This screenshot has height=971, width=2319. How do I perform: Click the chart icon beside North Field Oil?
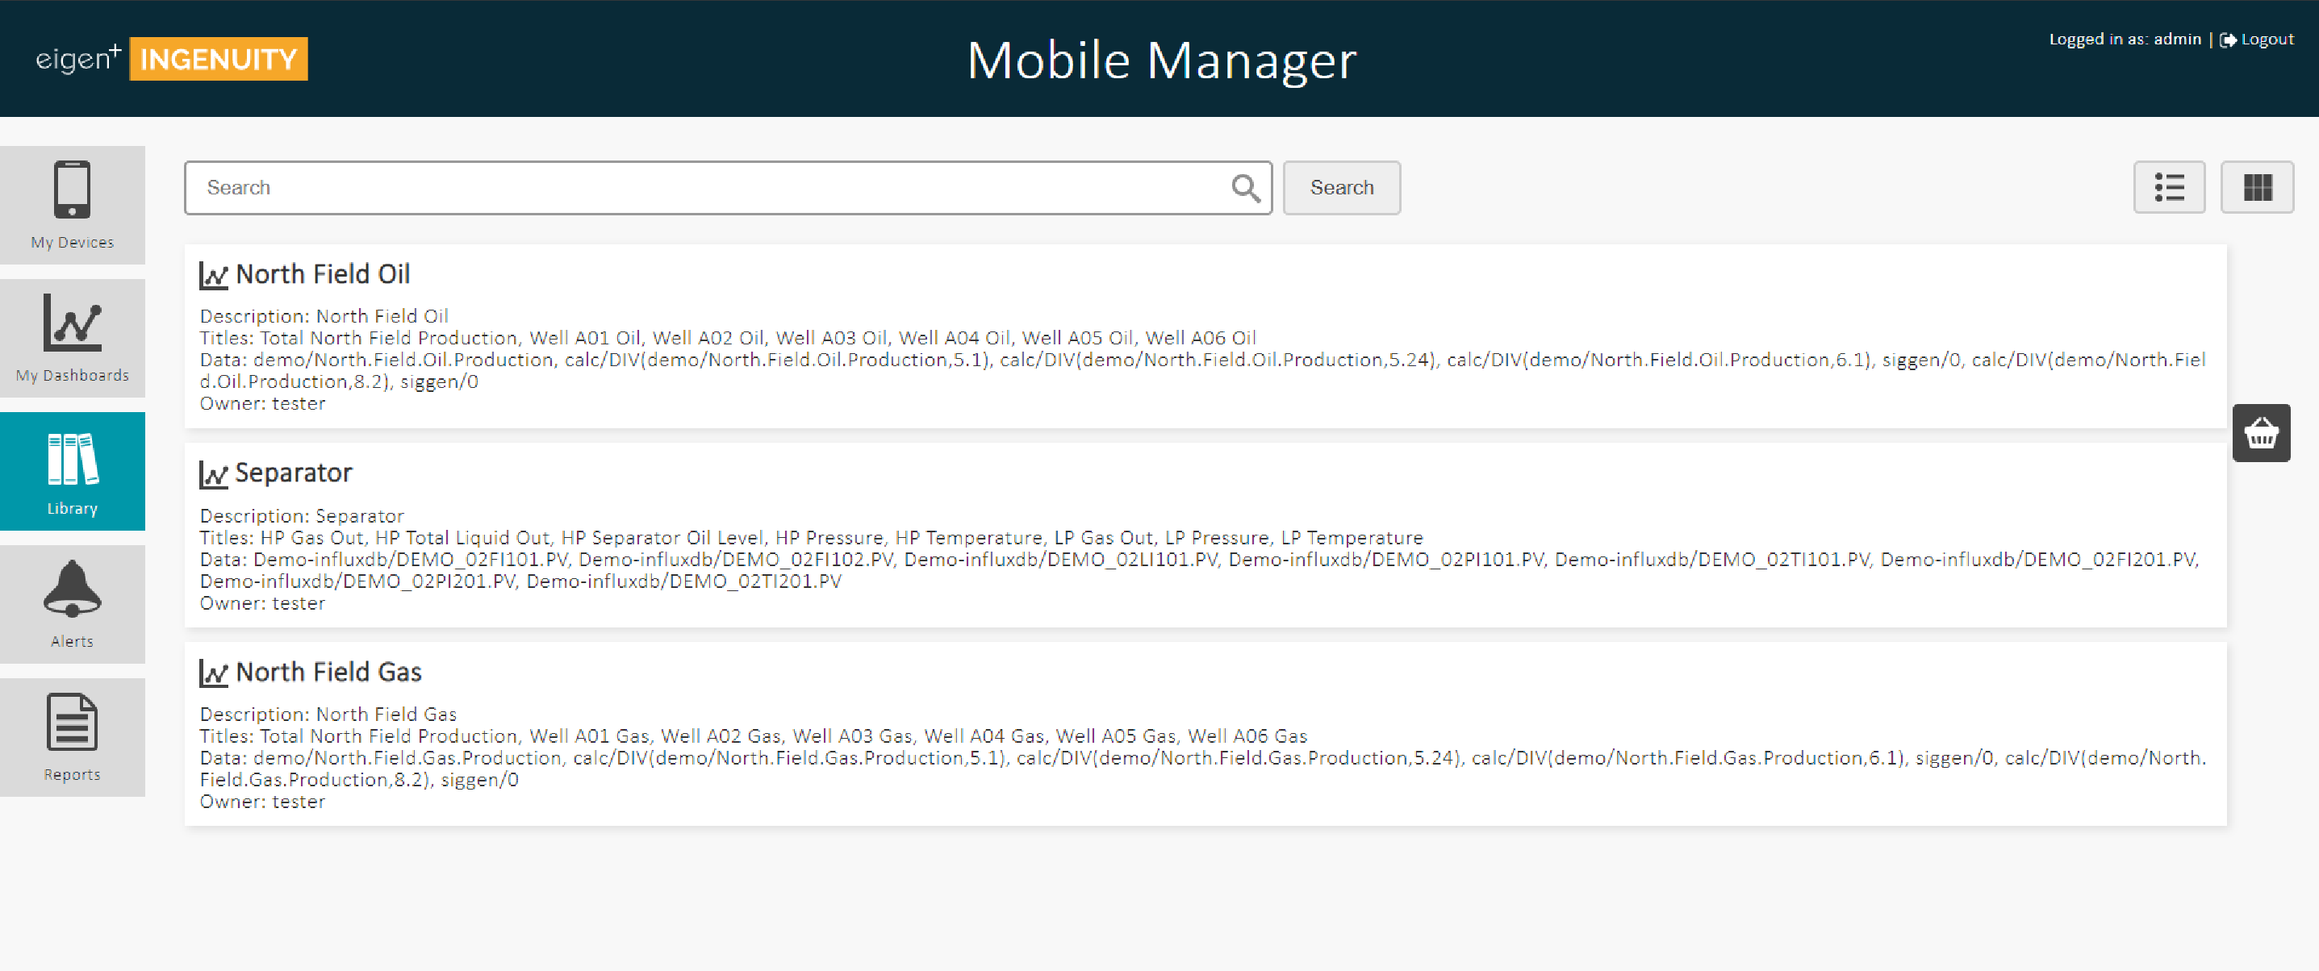[x=213, y=275]
